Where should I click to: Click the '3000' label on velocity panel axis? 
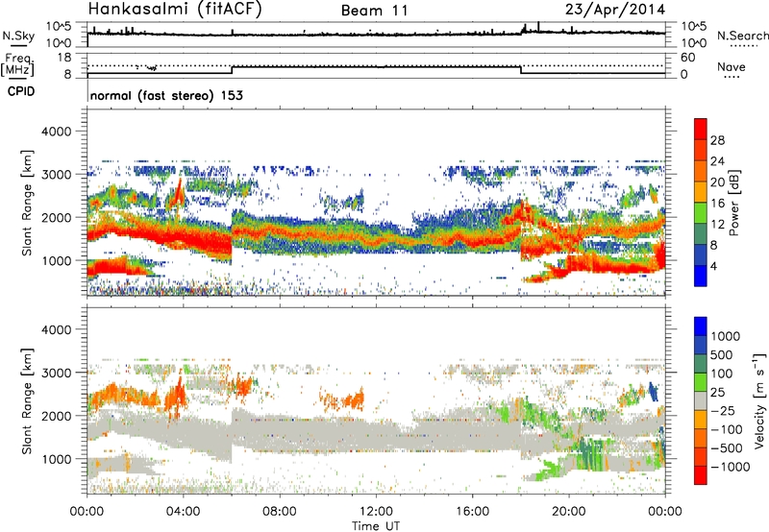[56, 373]
